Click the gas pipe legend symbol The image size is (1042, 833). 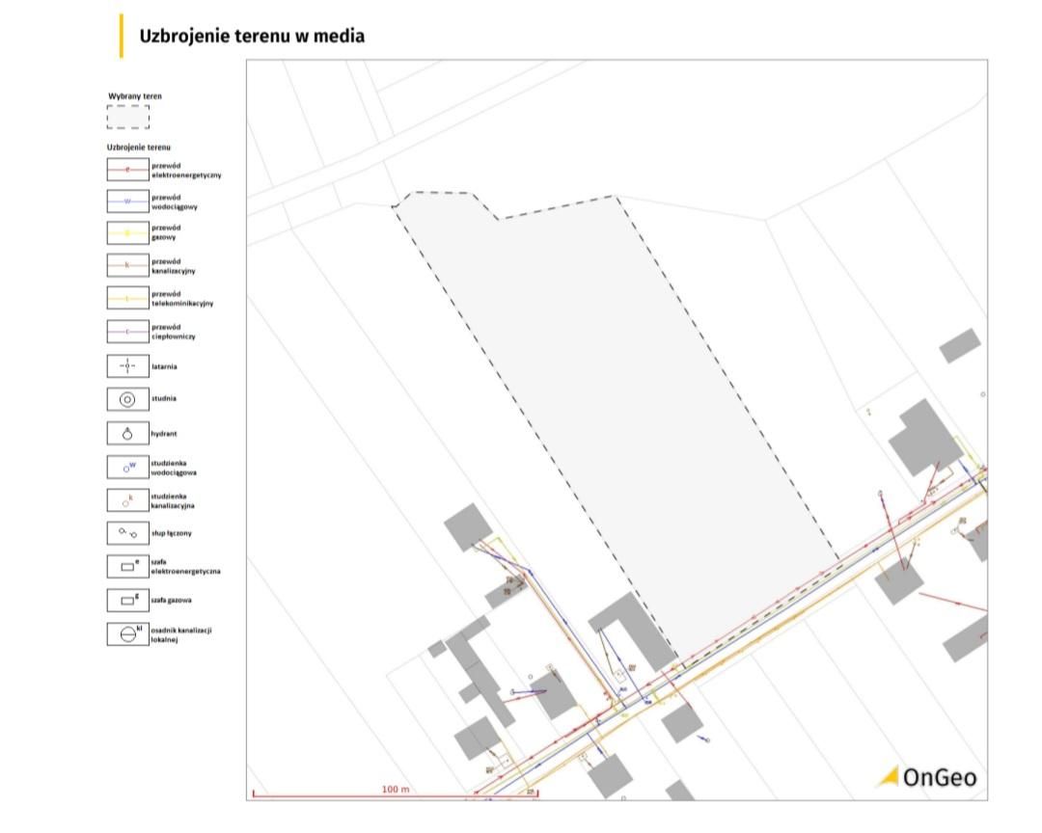(127, 233)
